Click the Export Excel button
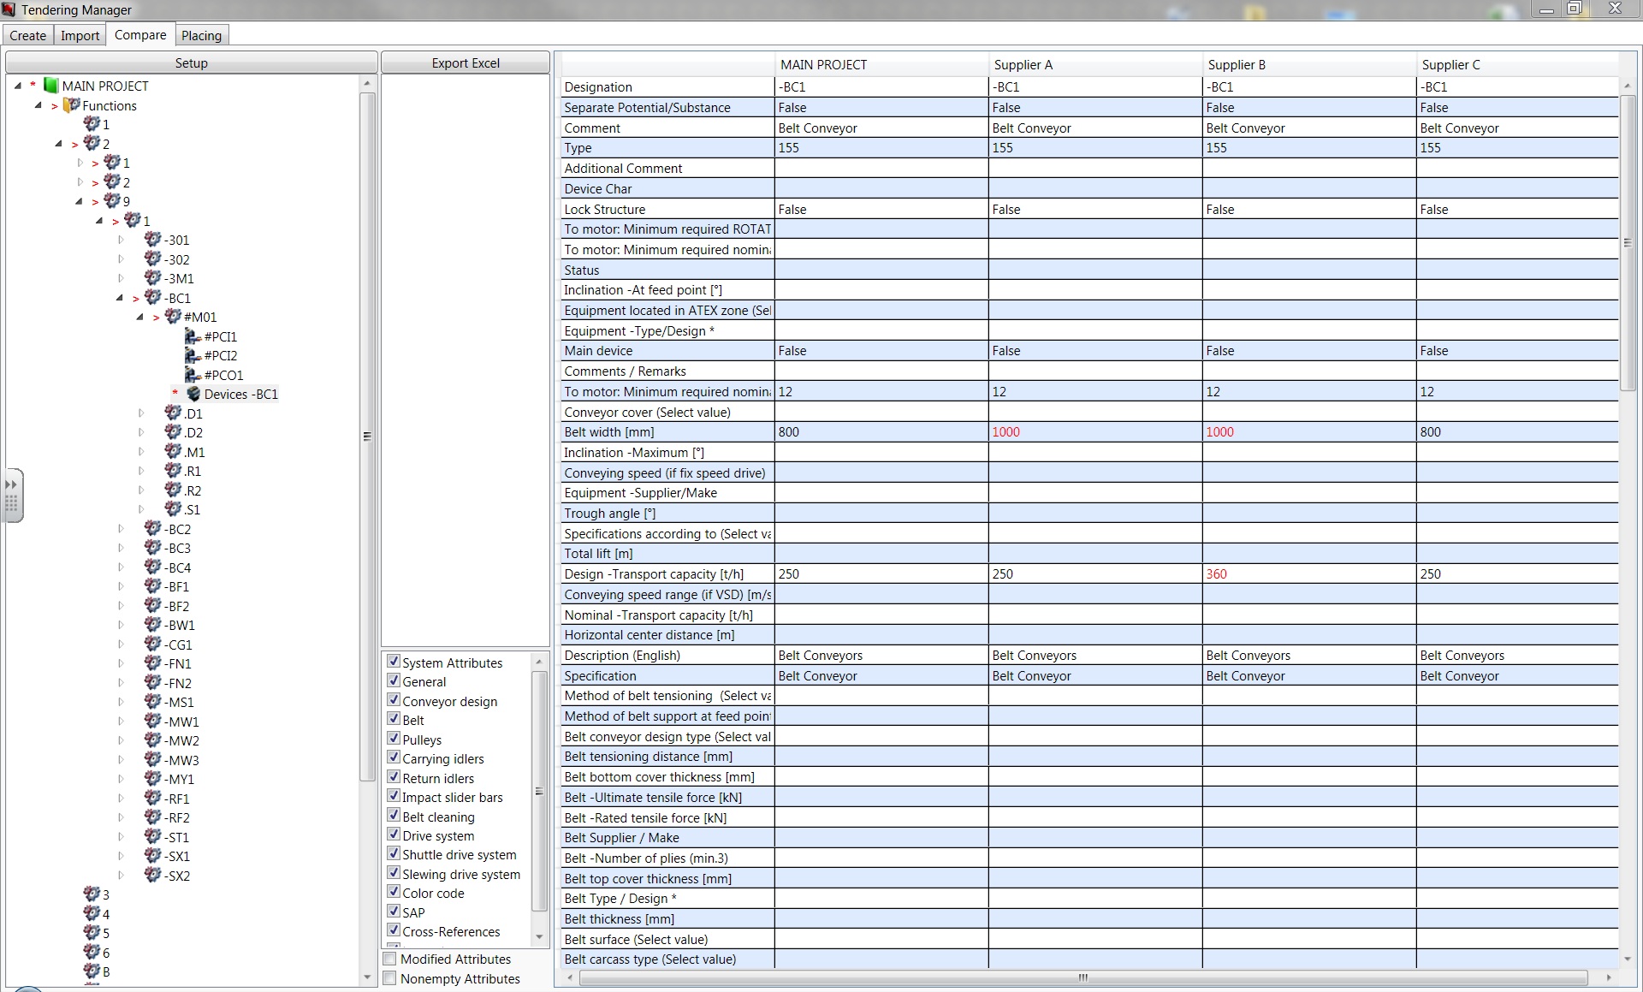1643x992 pixels. pos(465,62)
